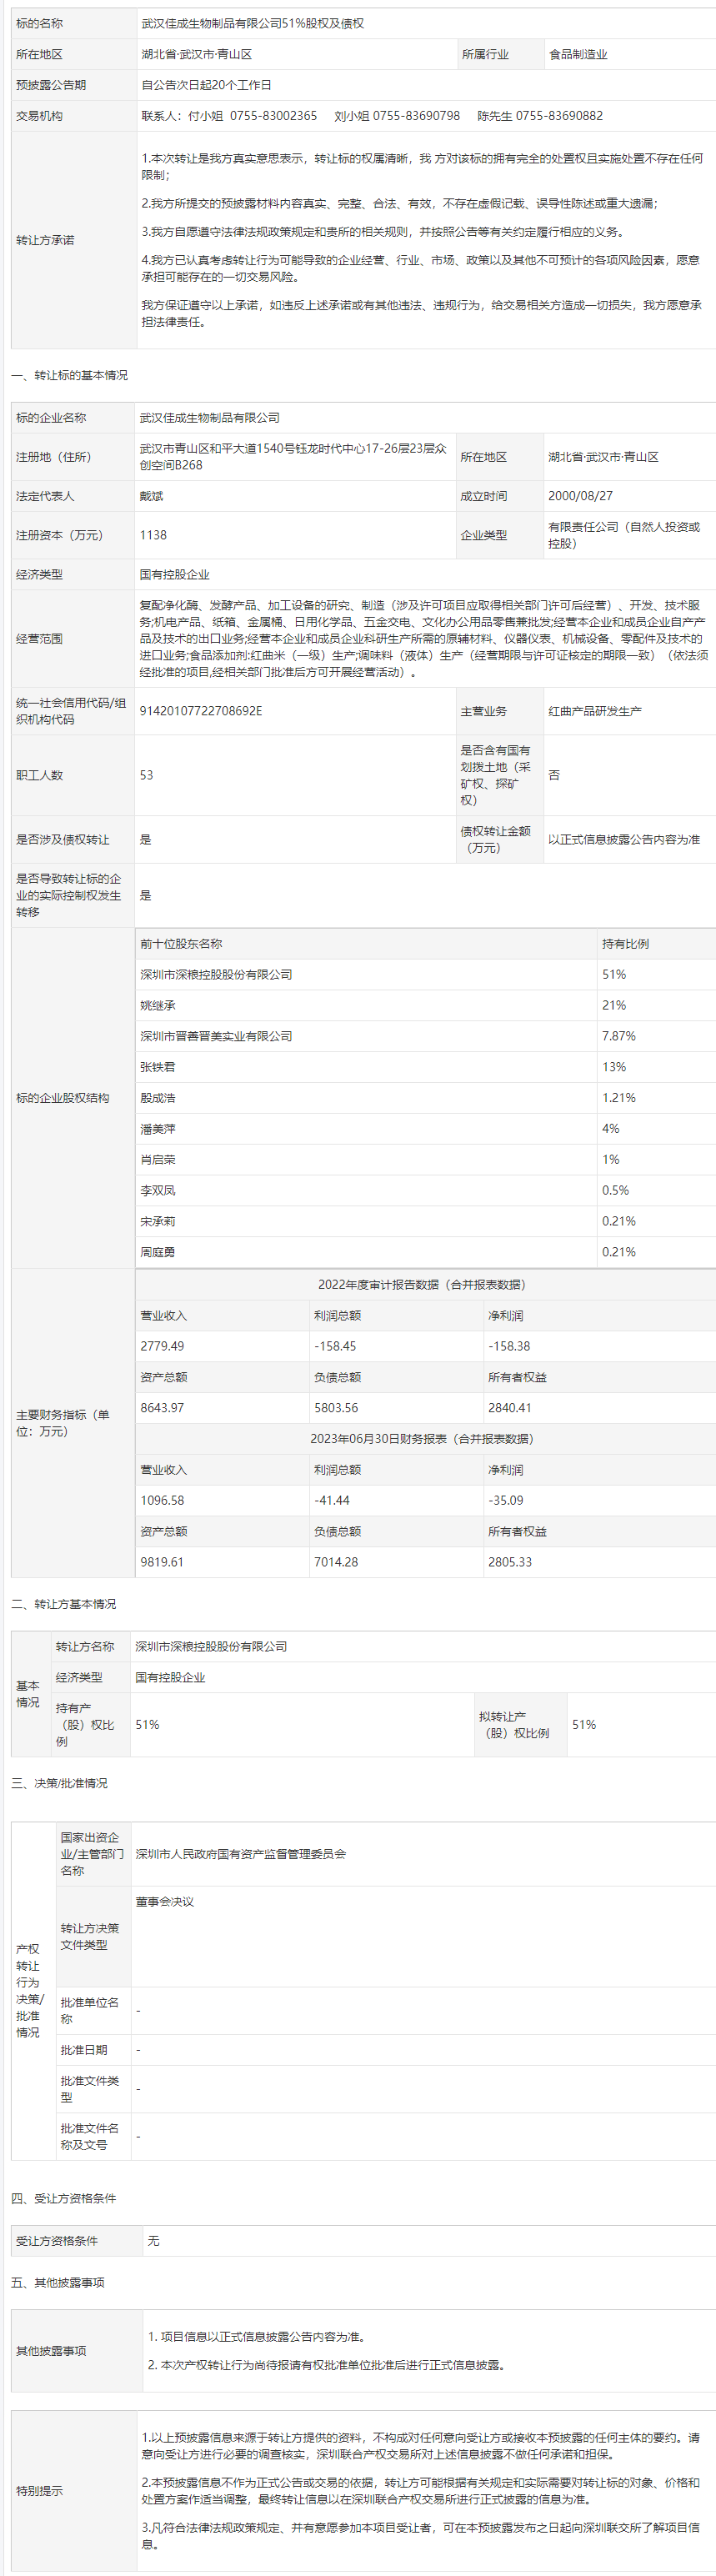716x2576 pixels.
Task: Click 2022 revenue value 2779.49
Action: pyautogui.click(x=162, y=1346)
